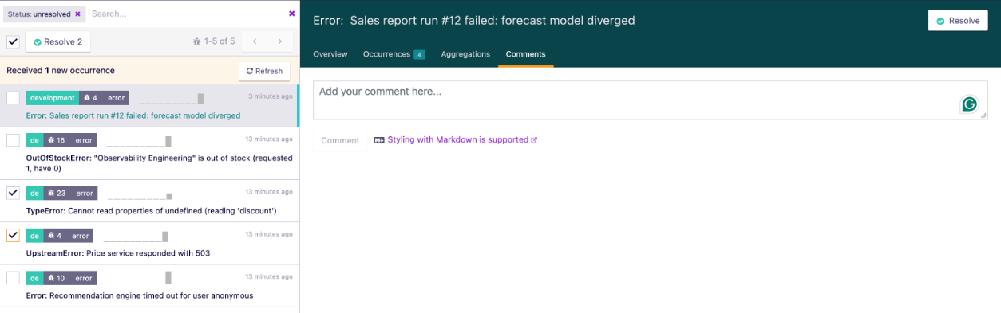
Task: Select the Comments tab
Action: click(526, 54)
